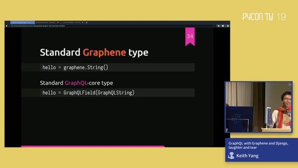298x168 pixels.
Task: Click the "Standard GraphQL-core type" subtitle
Action: (76, 83)
